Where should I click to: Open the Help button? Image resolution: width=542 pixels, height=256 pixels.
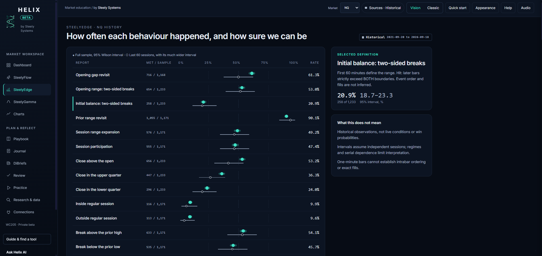click(x=508, y=8)
